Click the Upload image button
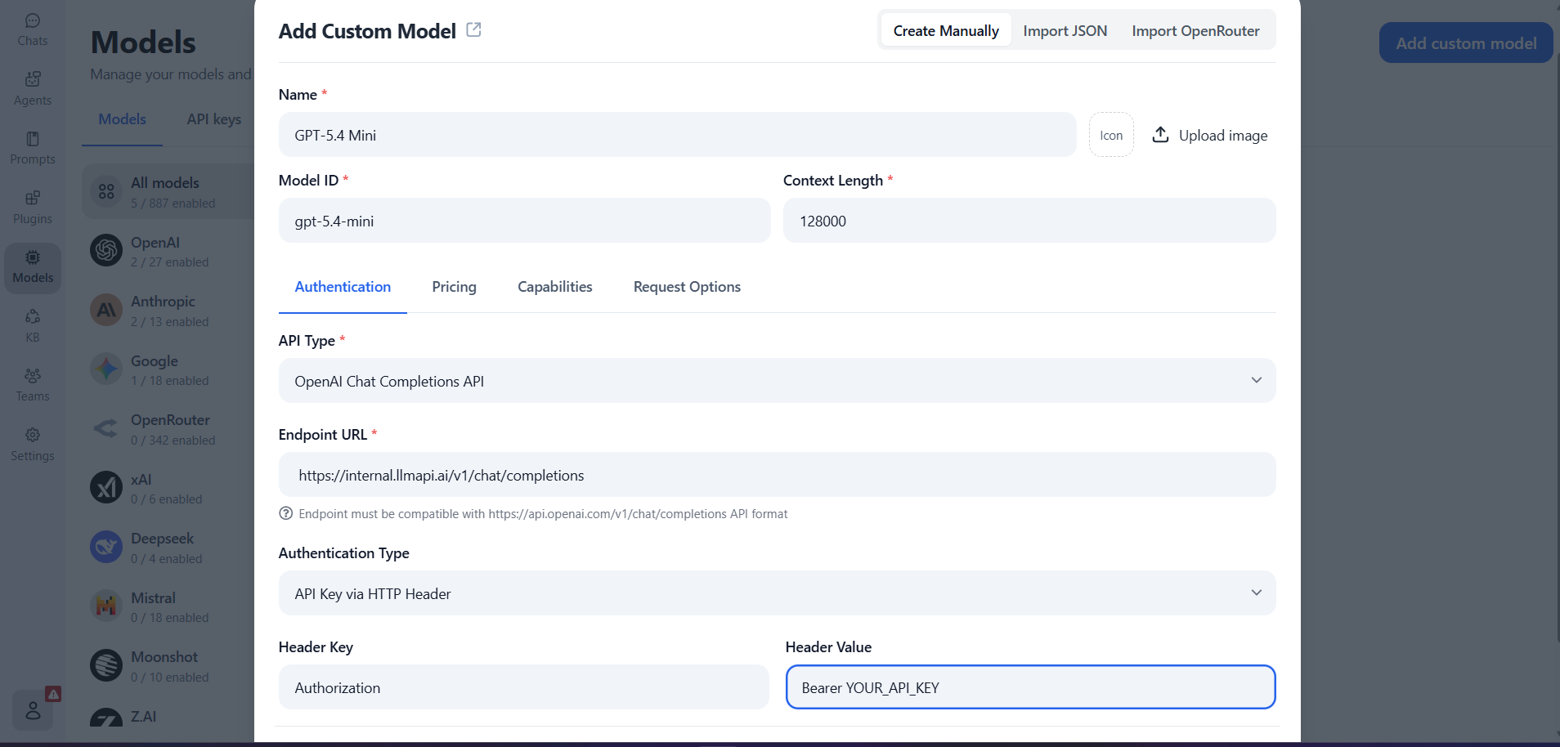Image resolution: width=1560 pixels, height=747 pixels. click(x=1210, y=135)
